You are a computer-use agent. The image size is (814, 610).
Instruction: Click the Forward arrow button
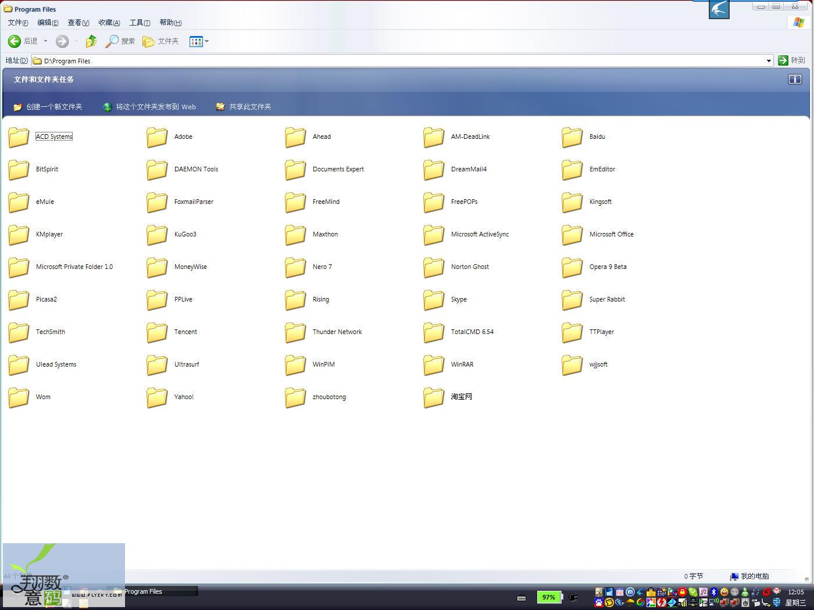62,41
